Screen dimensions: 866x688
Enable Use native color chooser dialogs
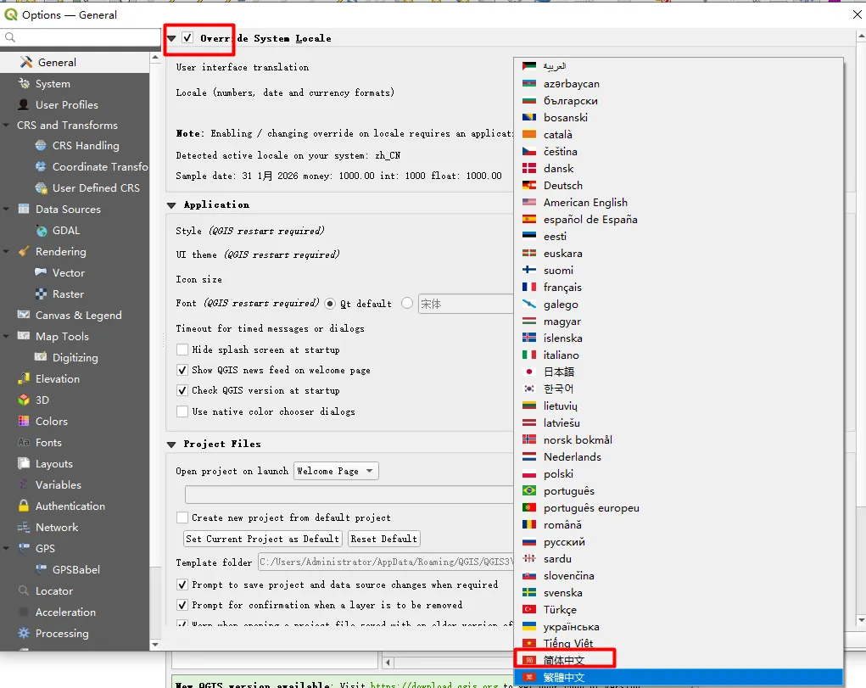pyautogui.click(x=182, y=411)
